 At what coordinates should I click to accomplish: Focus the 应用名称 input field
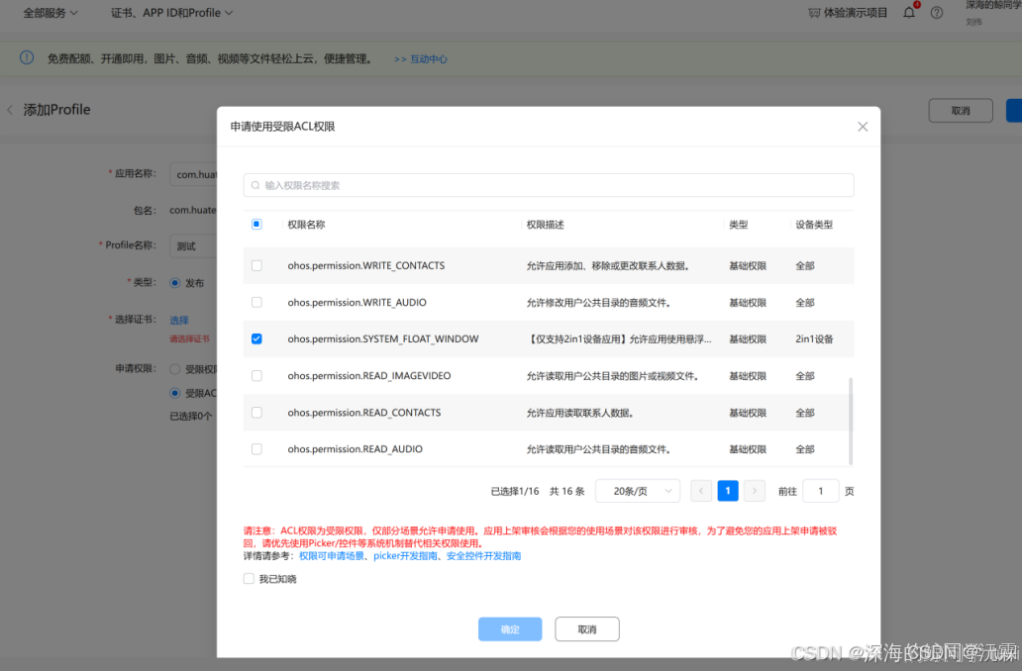[x=193, y=174]
